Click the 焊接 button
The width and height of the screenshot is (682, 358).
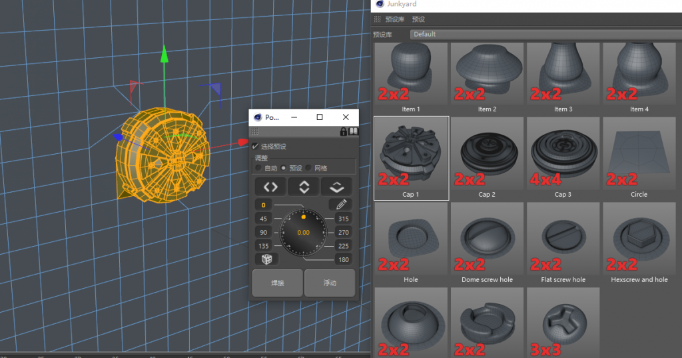point(278,283)
